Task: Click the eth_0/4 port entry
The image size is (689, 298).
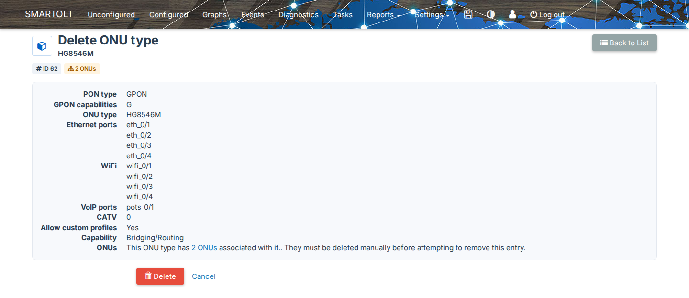Action: 139,156
